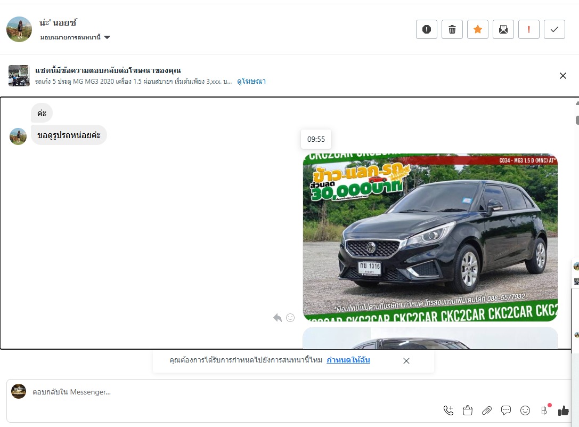Open the shopping bag products icon
579x427 pixels.
(468, 410)
